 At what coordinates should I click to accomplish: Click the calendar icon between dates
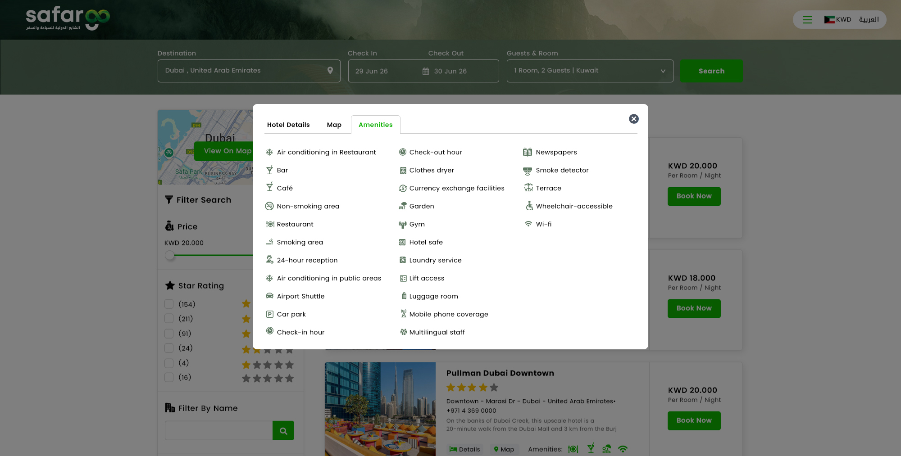pos(426,71)
